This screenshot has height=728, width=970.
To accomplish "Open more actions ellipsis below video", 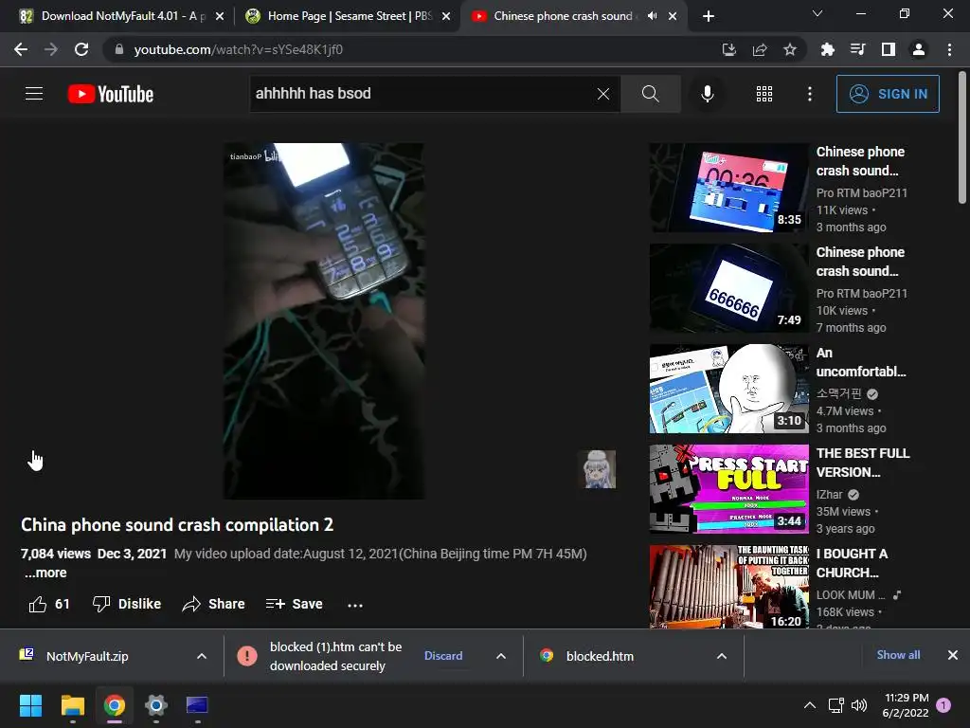I will 355,605.
